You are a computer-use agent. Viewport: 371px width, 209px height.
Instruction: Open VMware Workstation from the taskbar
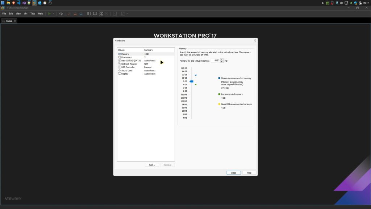coord(34,3)
